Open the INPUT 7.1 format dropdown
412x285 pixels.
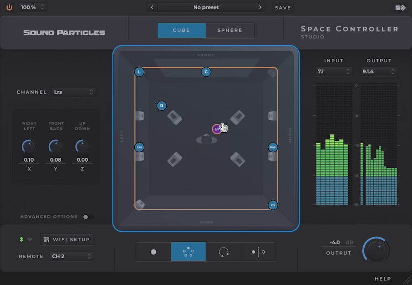click(x=334, y=71)
